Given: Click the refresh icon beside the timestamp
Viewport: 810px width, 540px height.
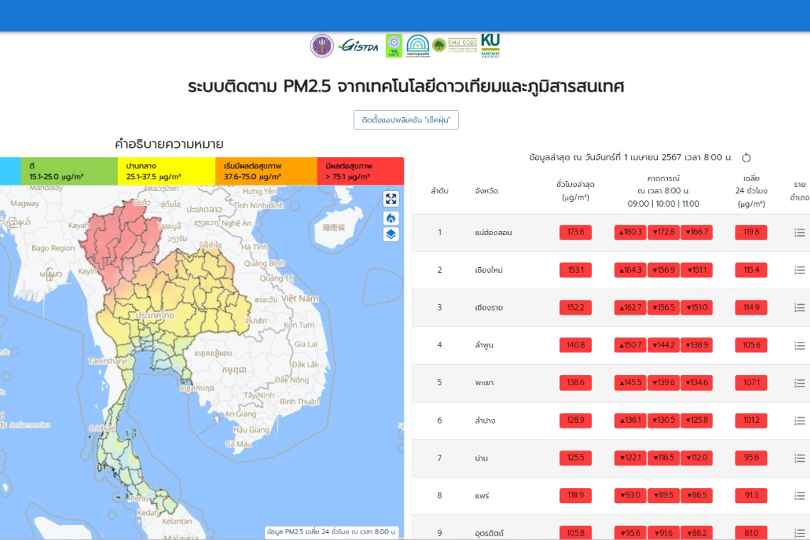Looking at the screenshot, I should click(746, 158).
